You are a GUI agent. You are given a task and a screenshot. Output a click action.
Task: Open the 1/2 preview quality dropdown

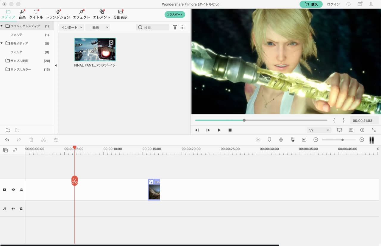coord(319,130)
